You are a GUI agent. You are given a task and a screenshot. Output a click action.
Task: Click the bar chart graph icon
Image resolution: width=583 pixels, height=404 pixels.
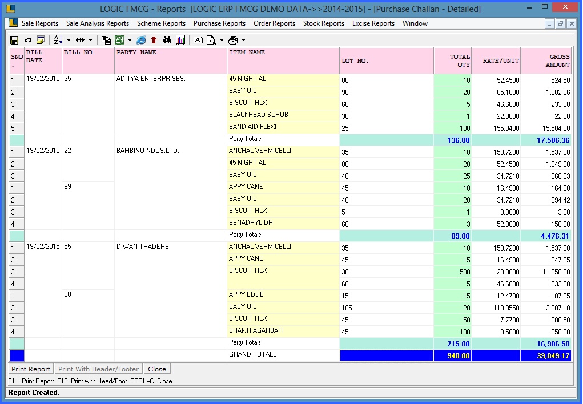click(180, 40)
